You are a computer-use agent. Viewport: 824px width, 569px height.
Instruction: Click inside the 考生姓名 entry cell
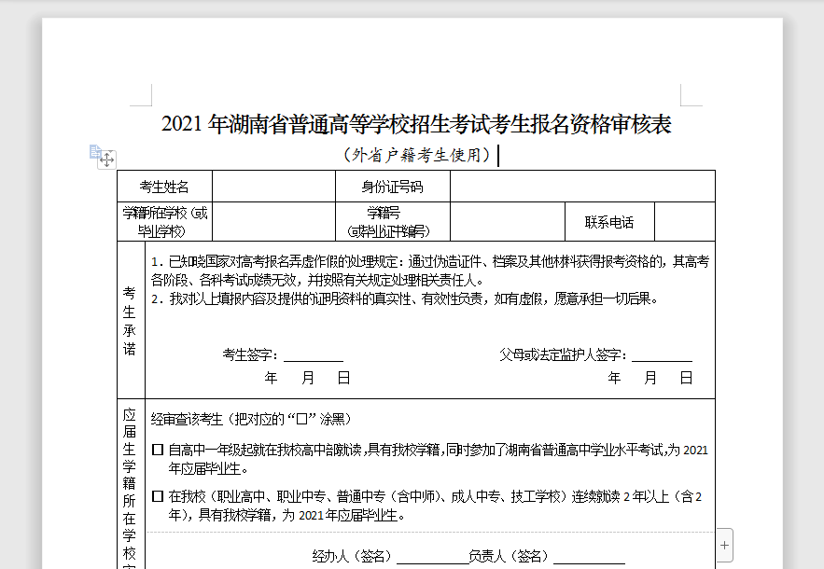point(273,185)
